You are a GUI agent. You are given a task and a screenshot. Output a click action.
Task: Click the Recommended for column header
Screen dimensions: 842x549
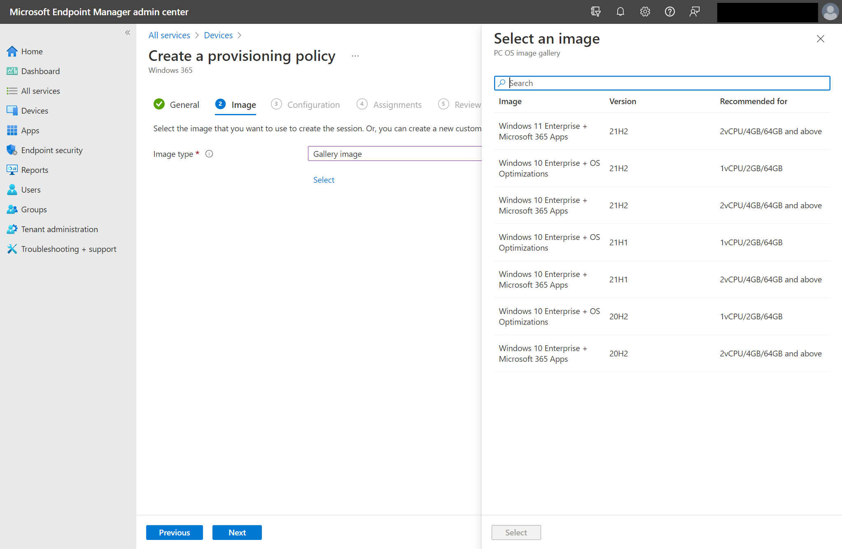point(753,101)
